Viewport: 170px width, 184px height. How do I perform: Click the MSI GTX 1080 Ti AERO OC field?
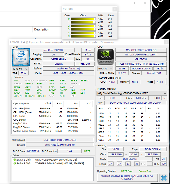click(141, 50)
